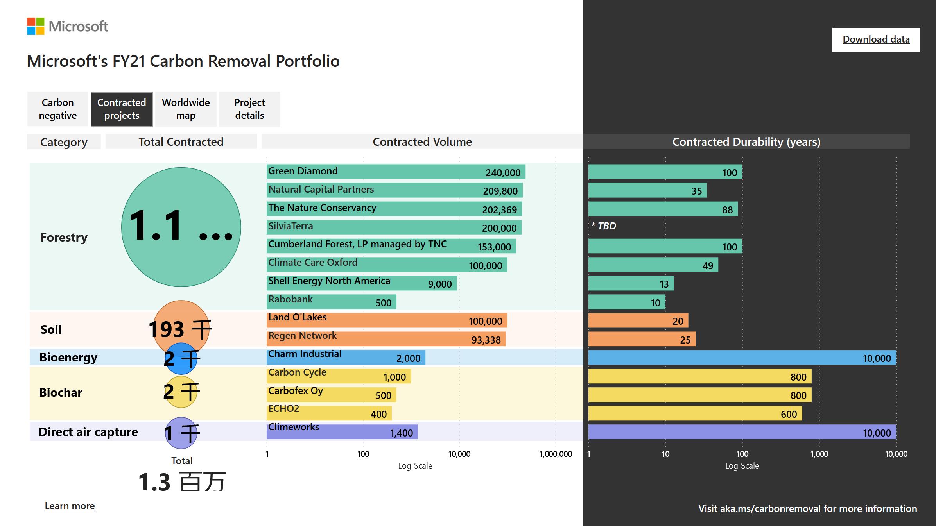Click the Rabobank volume bar
This screenshot has width=936, height=526.
pyautogui.click(x=332, y=302)
